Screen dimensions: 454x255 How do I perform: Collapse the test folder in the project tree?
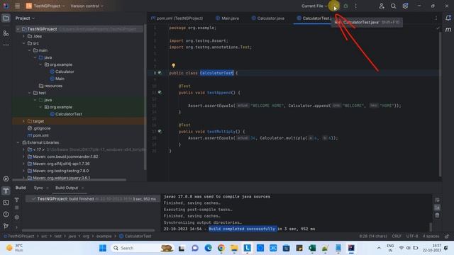coord(29,93)
